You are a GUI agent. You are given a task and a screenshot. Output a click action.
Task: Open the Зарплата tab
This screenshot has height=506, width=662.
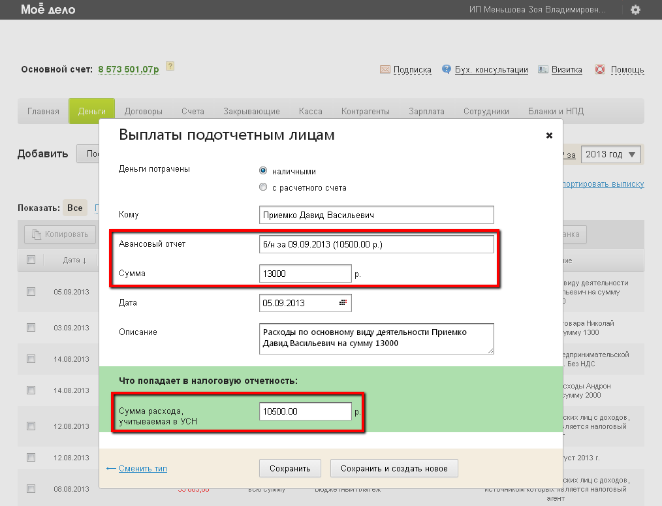(x=426, y=111)
